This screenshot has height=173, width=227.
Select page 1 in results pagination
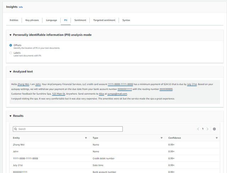click(x=203, y=129)
